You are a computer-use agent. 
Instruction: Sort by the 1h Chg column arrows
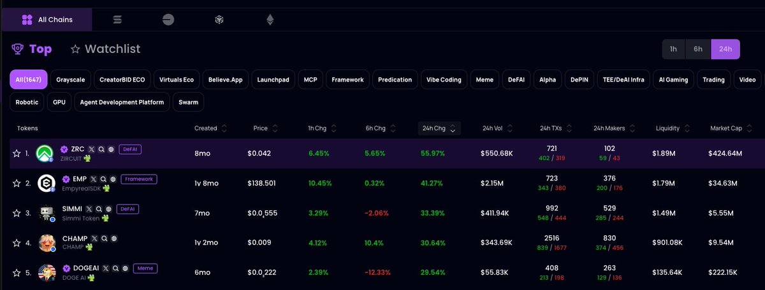click(x=334, y=128)
